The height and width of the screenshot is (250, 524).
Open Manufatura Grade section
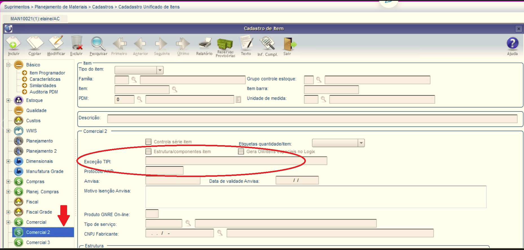pos(45,171)
